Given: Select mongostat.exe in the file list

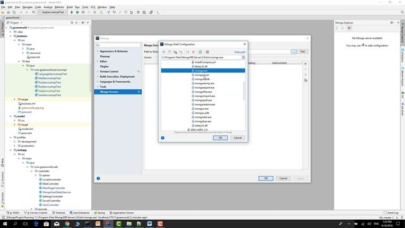Looking at the screenshot, I should [x=202, y=117].
